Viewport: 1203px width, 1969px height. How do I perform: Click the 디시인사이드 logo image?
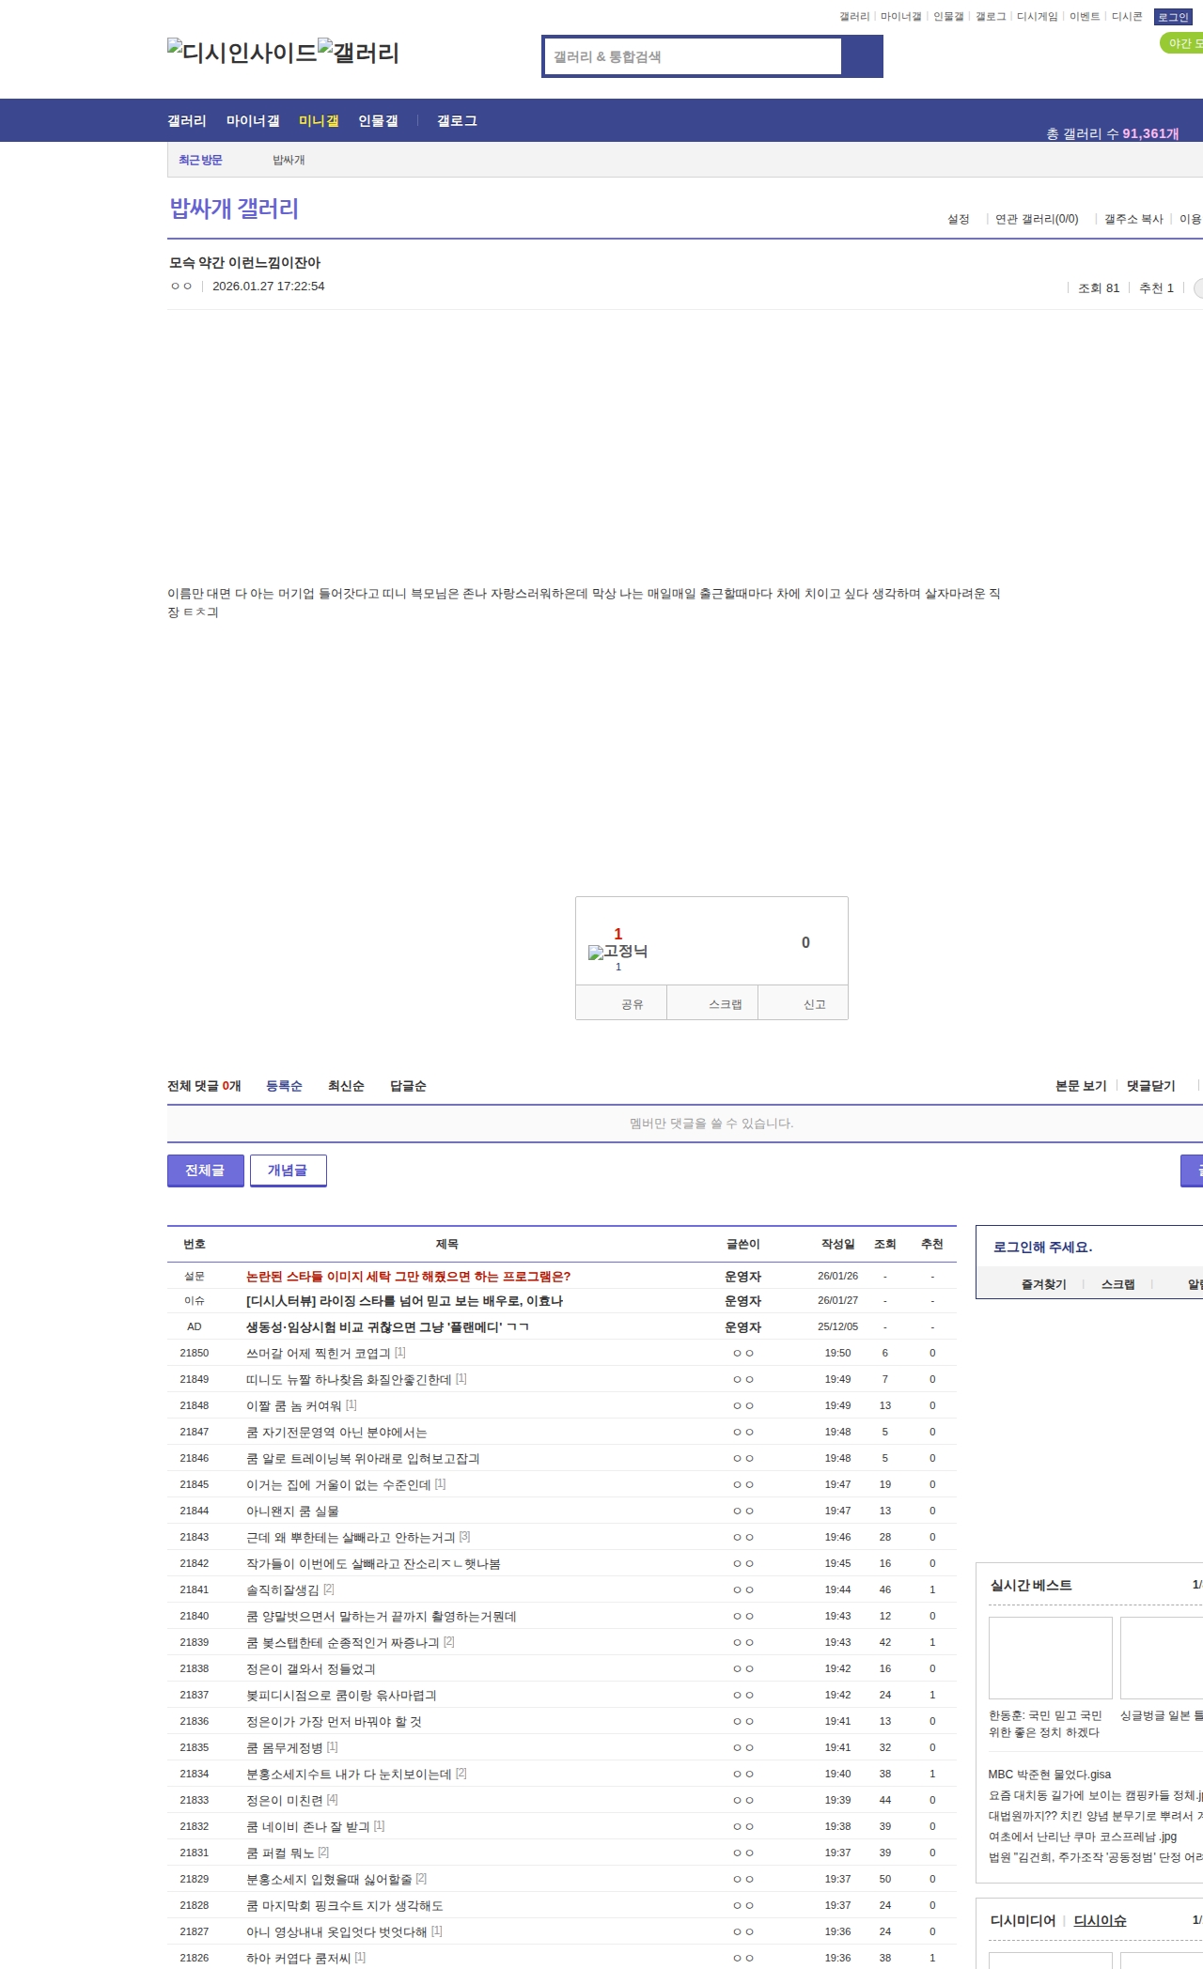(x=242, y=53)
